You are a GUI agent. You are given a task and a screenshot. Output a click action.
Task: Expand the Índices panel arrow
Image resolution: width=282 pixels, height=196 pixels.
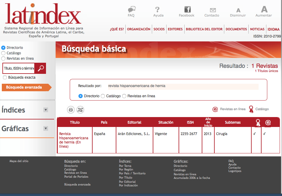tap(46, 110)
